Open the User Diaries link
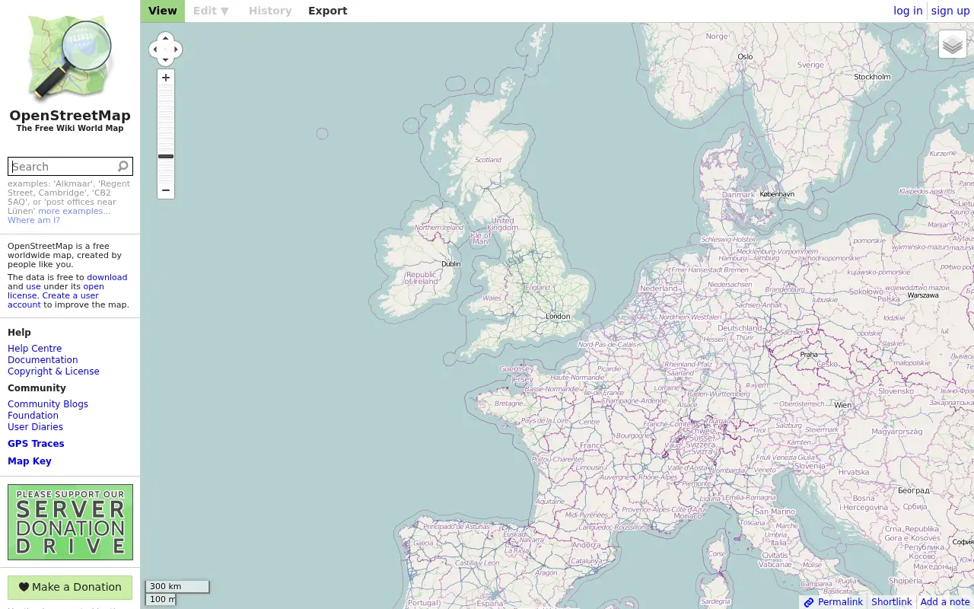This screenshot has height=609, width=974. (x=35, y=427)
